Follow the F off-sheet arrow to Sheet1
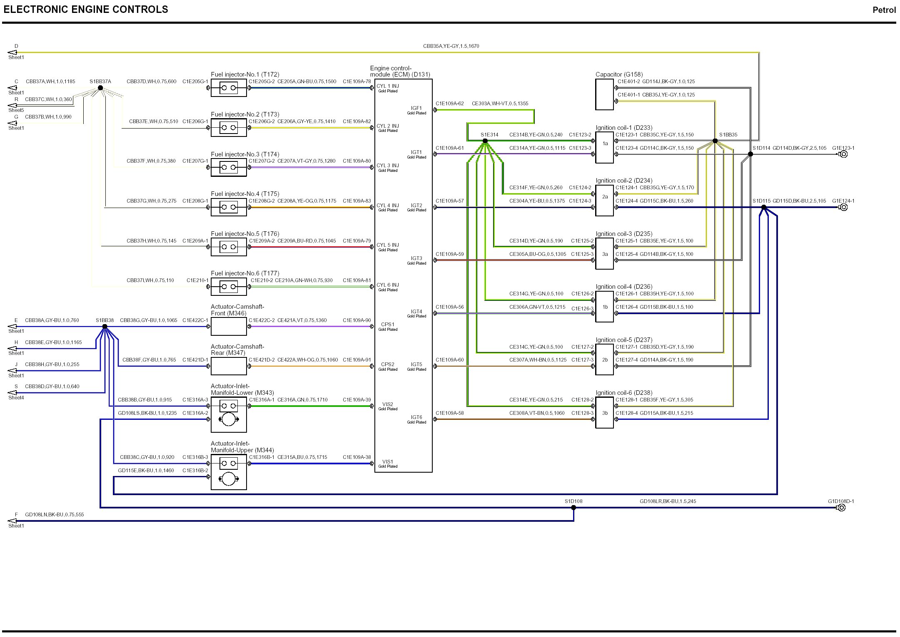900x637 pixels. tap(12, 521)
